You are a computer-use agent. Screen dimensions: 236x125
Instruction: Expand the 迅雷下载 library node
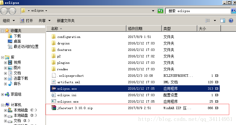(5, 79)
